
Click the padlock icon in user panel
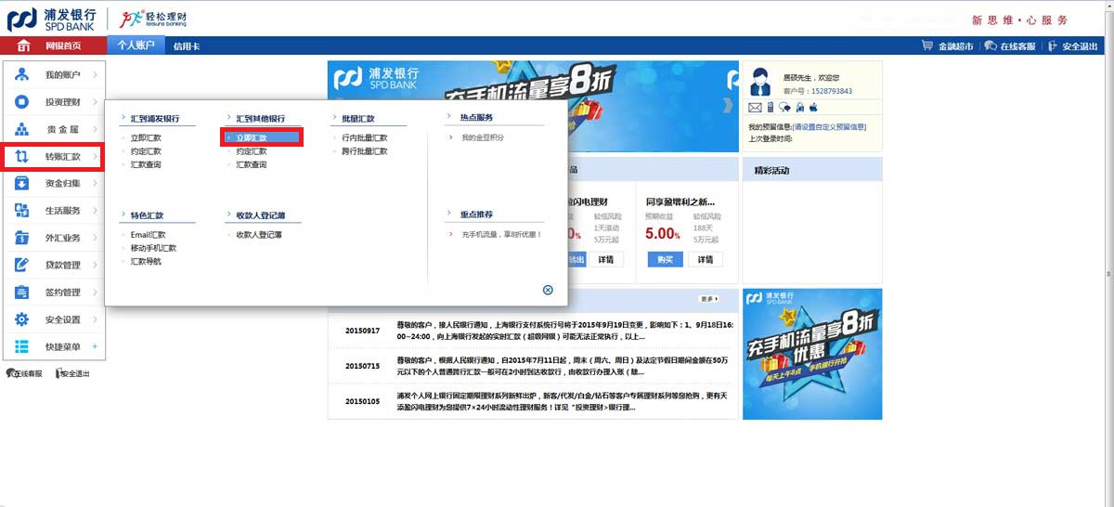pos(799,108)
